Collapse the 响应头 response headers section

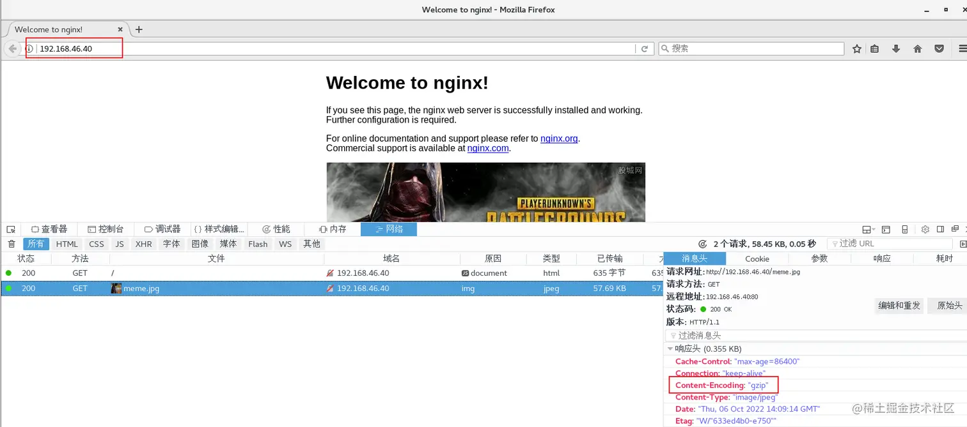point(670,348)
